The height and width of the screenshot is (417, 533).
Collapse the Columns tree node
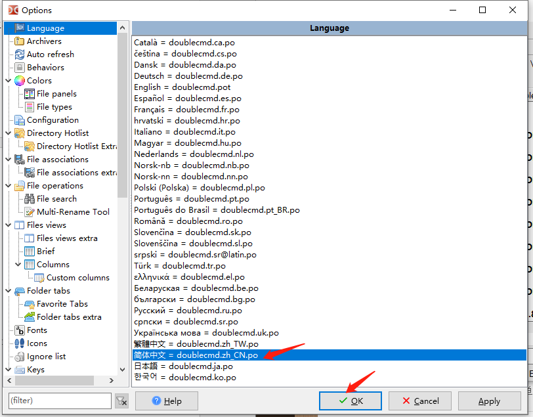18,265
